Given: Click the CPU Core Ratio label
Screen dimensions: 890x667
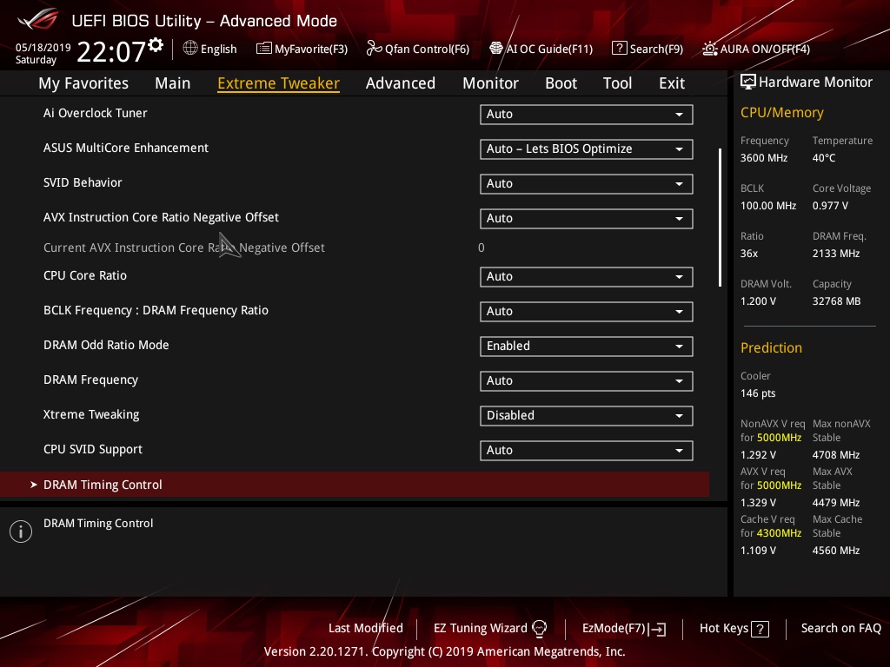Looking at the screenshot, I should (85, 275).
